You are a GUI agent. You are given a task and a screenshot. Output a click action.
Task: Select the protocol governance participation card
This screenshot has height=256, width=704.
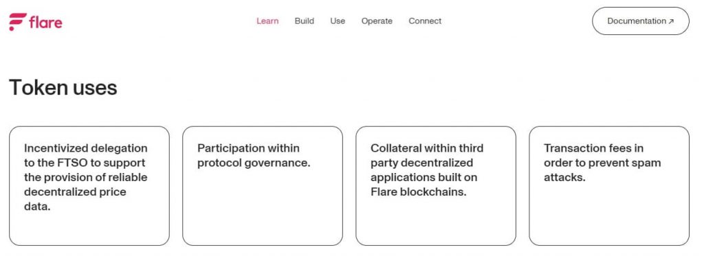pos(263,186)
